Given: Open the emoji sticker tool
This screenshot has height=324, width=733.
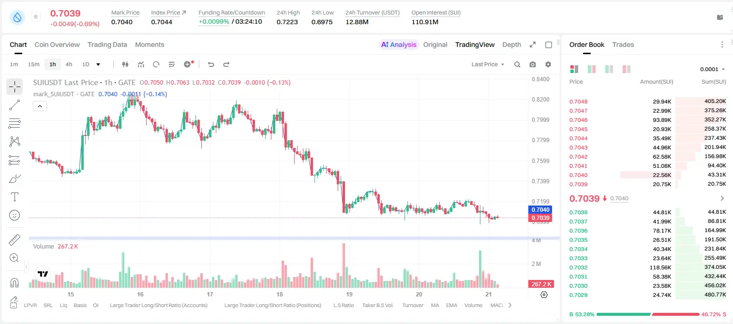Looking at the screenshot, I should click(x=15, y=215).
